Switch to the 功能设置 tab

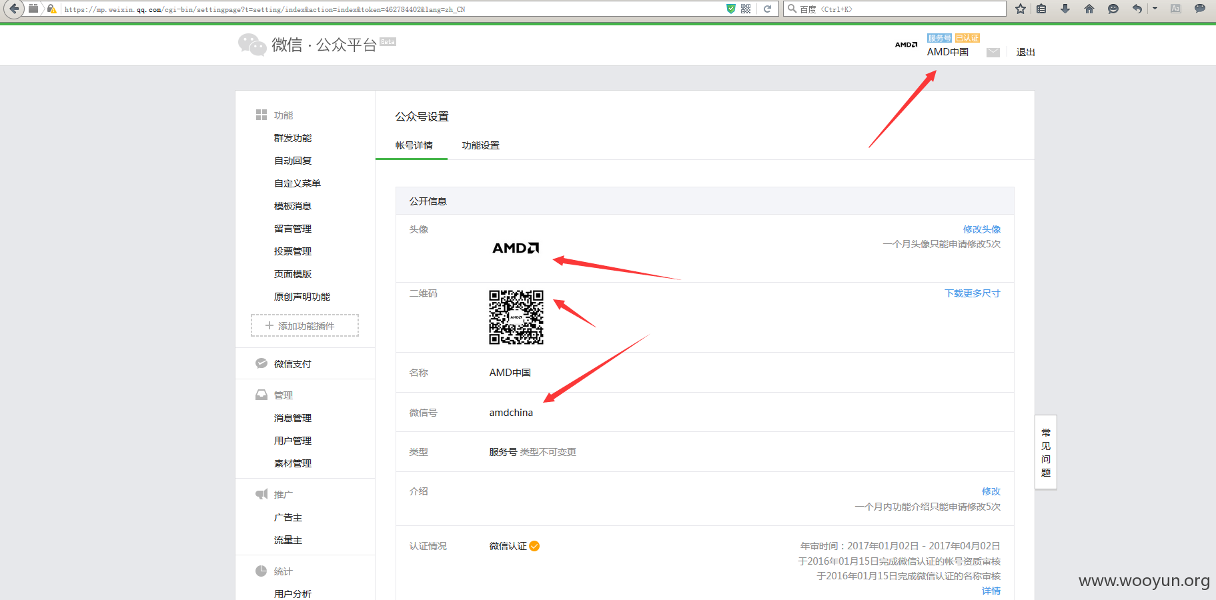coord(481,145)
